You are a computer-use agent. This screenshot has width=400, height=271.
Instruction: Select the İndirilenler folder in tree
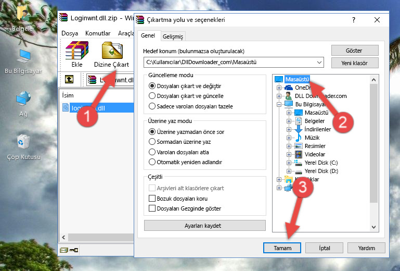(x=317, y=129)
